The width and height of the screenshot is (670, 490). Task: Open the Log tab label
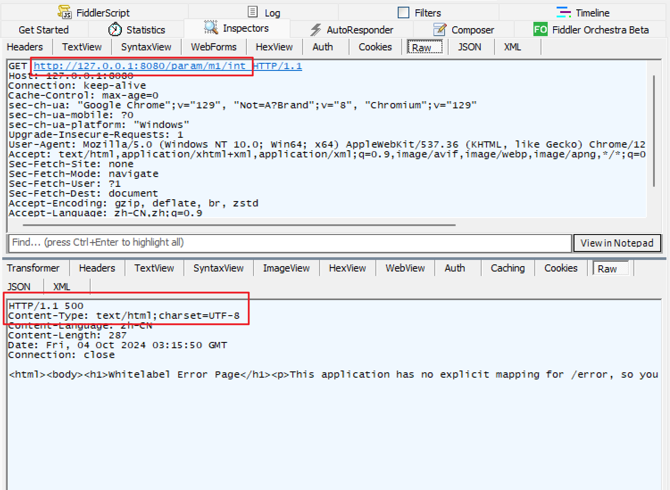[272, 13]
